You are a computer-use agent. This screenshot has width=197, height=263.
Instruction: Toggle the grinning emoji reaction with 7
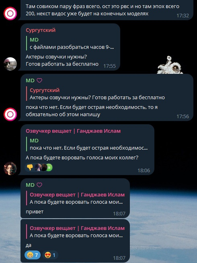[x=33, y=255]
